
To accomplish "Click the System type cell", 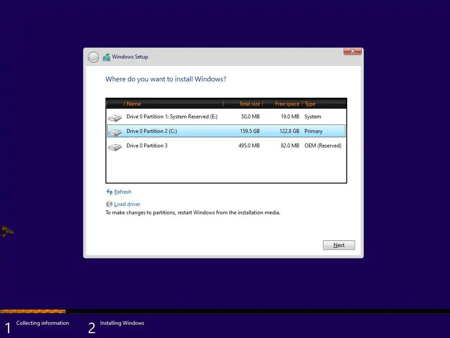I will (313, 117).
